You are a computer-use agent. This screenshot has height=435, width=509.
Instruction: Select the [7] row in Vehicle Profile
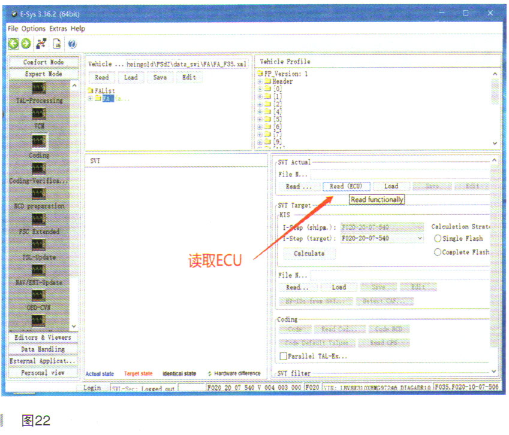click(x=278, y=135)
